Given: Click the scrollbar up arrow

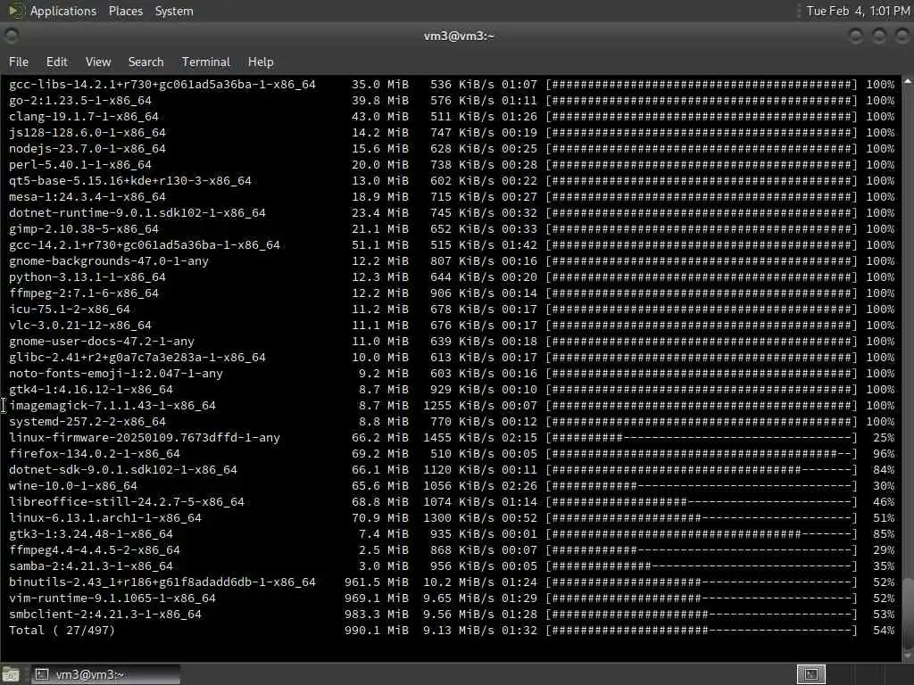Looking at the screenshot, I should (x=908, y=81).
